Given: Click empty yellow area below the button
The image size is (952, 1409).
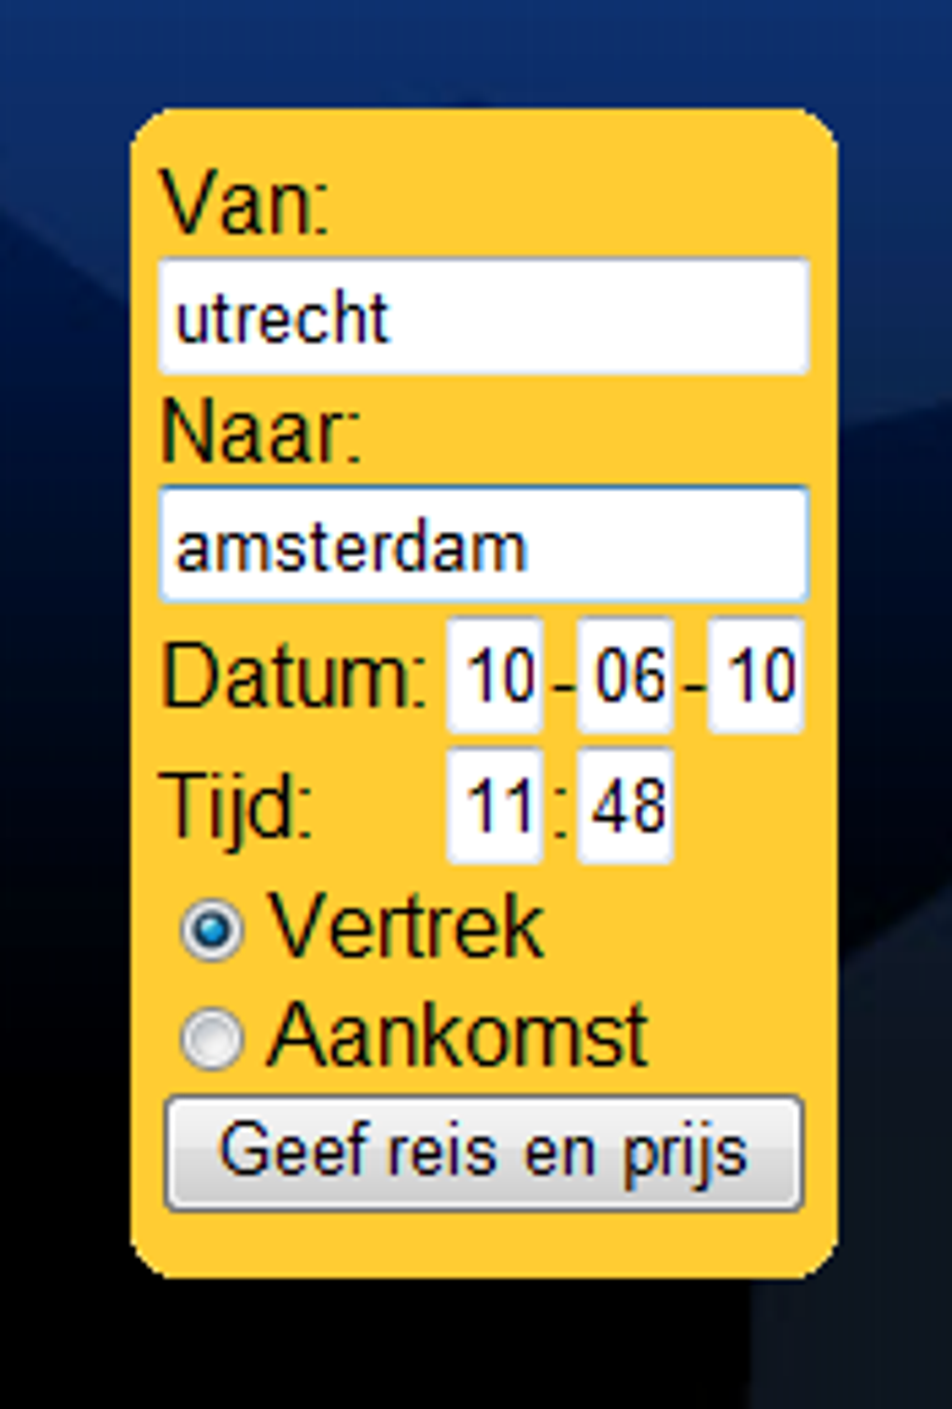Looking at the screenshot, I should pyautogui.click(x=483, y=1246).
